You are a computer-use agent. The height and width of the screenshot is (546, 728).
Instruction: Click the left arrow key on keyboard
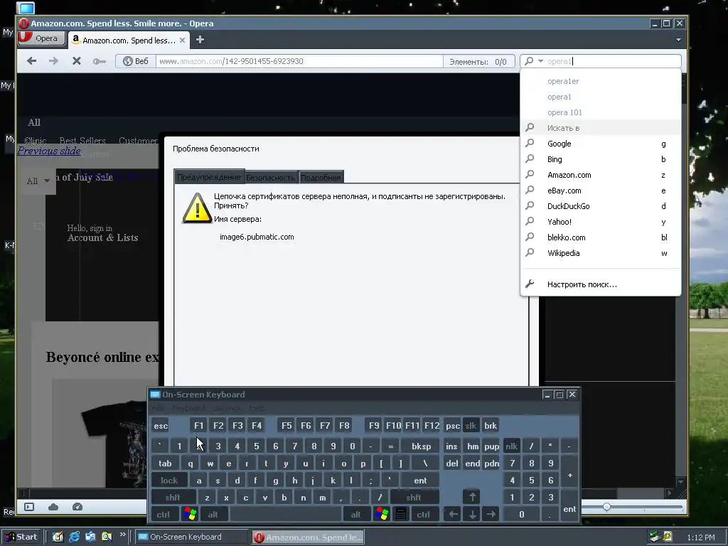click(x=453, y=514)
